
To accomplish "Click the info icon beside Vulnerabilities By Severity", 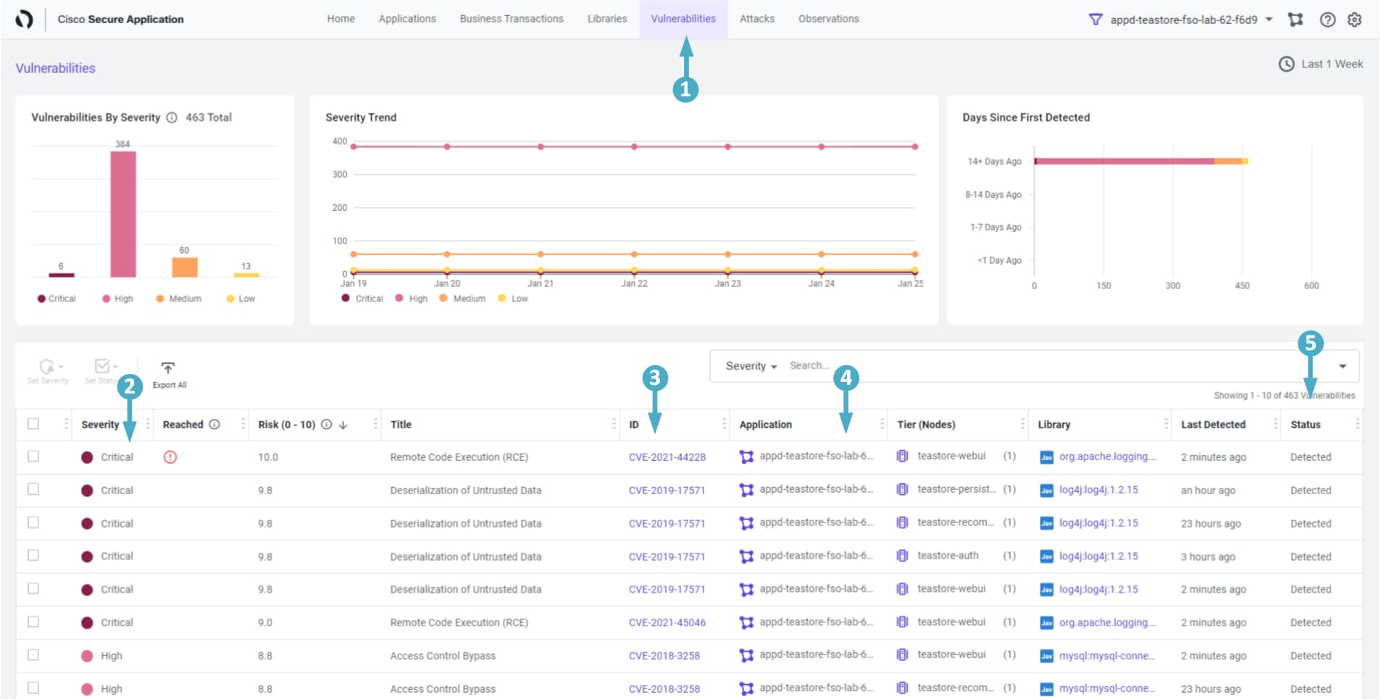I will tap(172, 117).
